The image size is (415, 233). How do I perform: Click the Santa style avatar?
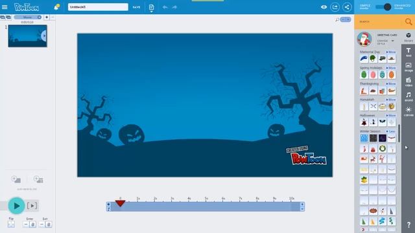click(x=364, y=39)
